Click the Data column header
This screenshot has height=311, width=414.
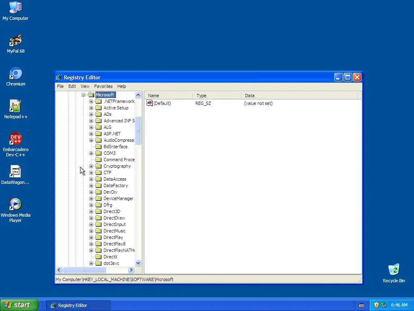click(300, 96)
